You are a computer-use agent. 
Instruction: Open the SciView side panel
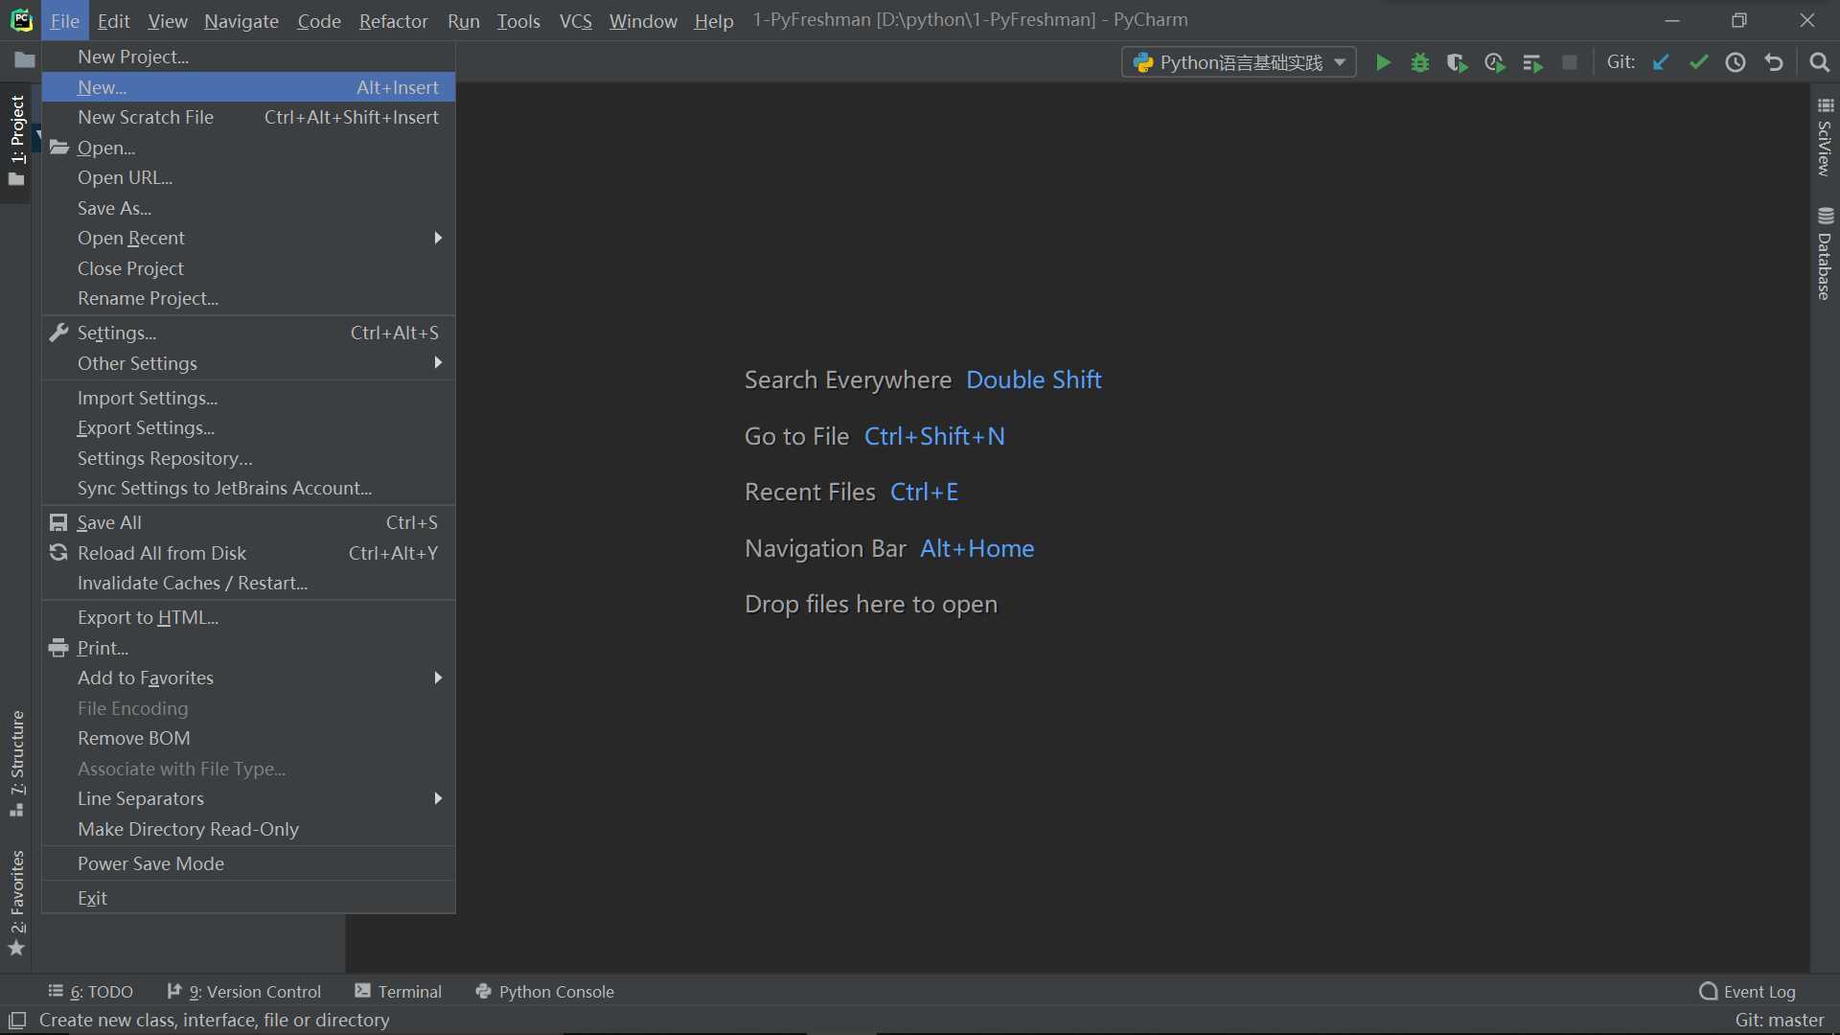click(x=1825, y=136)
